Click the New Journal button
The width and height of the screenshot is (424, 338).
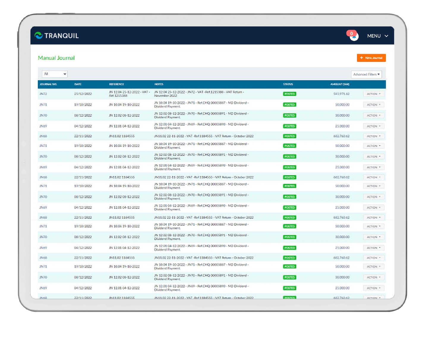pos(371,58)
